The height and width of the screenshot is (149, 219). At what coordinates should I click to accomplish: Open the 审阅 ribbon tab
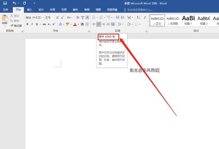pos(87,9)
